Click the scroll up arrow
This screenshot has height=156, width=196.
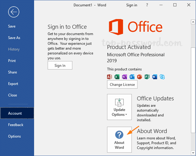pos(193,22)
